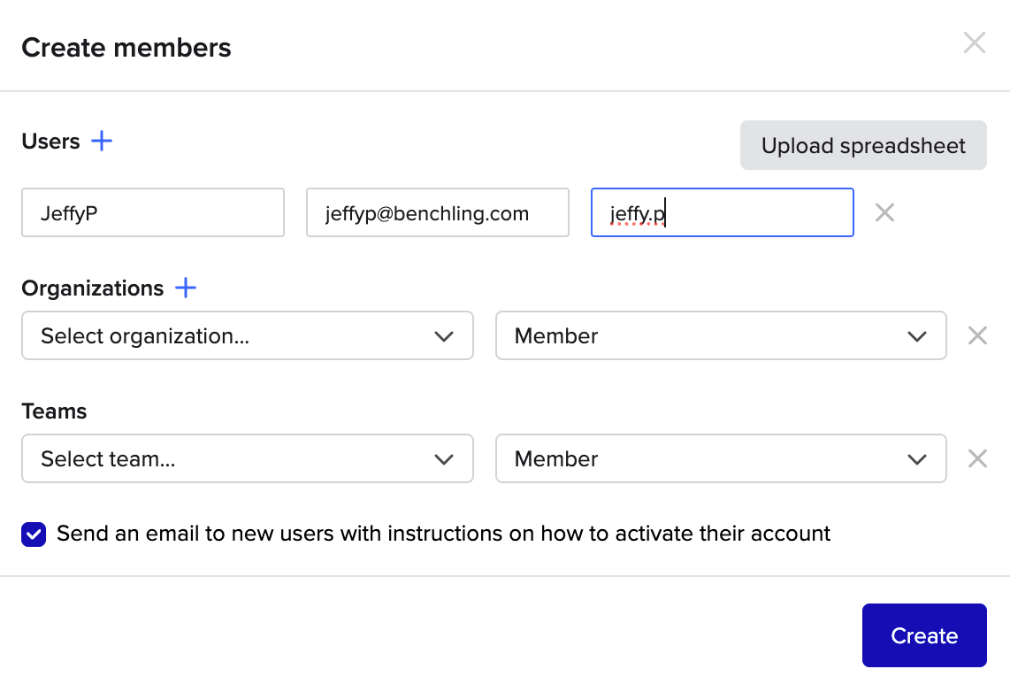
Task: Open the Select team dropdown
Action: point(248,458)
